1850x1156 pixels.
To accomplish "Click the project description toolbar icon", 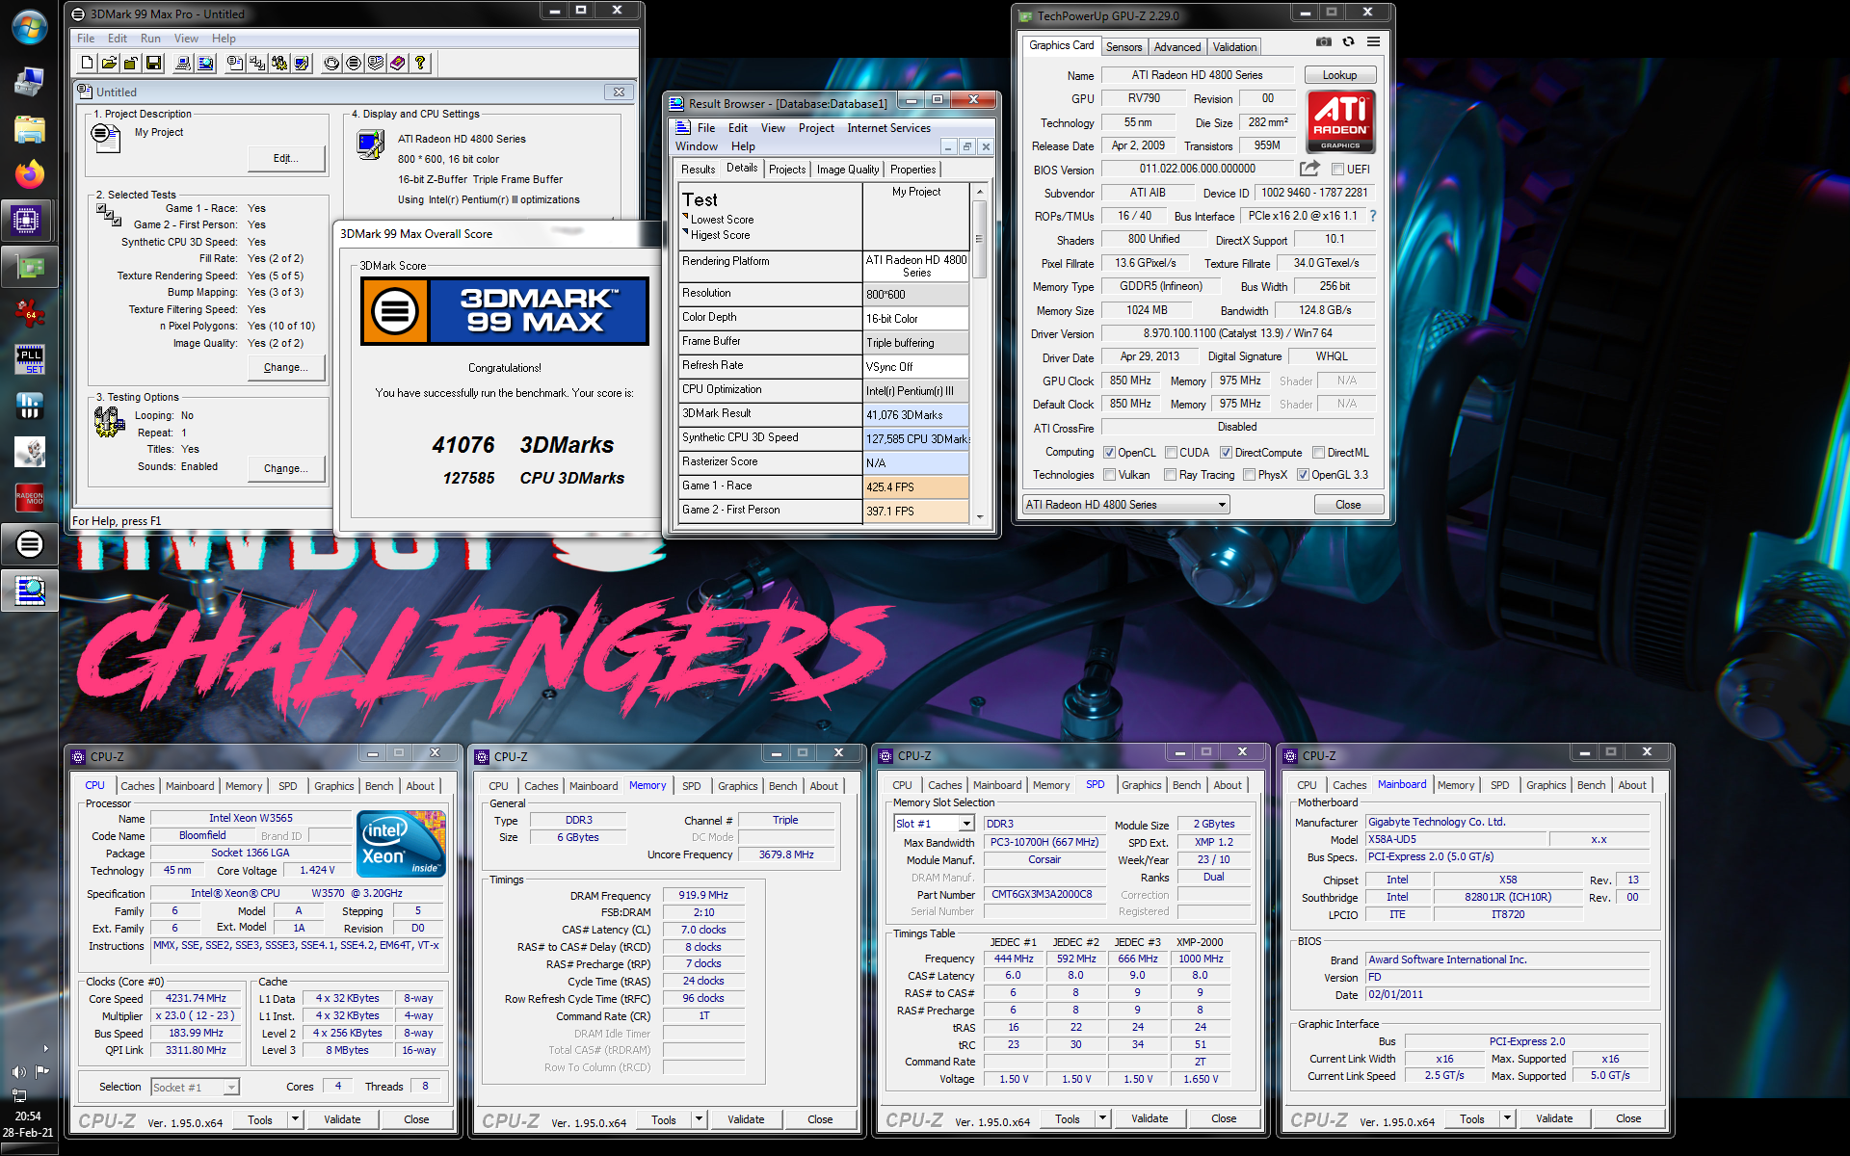I will 234,64.
